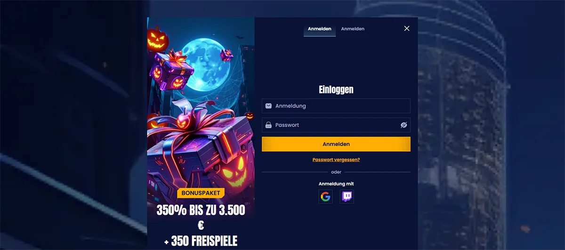565x250 pixels.
Task: Click the Anmeldung mit label
Action: (x=336, y=184)
